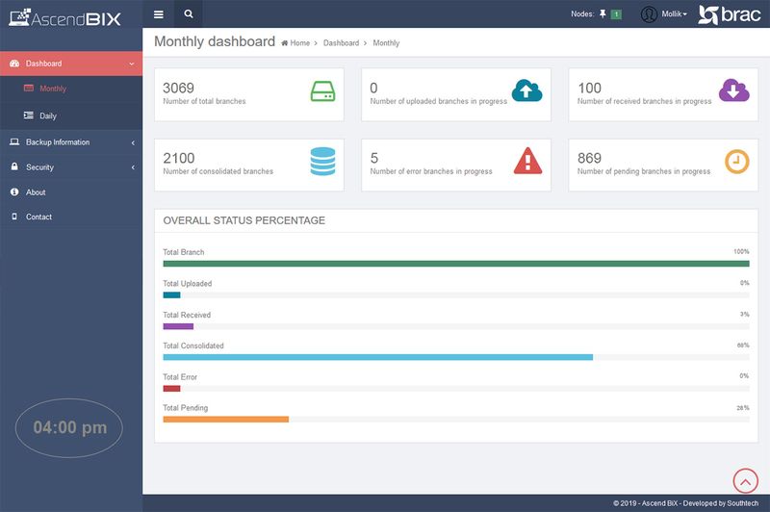This screenshot has height=512, width=770.
Task: Select the Monthly sidebar item
Action: (x=53, y=90)
